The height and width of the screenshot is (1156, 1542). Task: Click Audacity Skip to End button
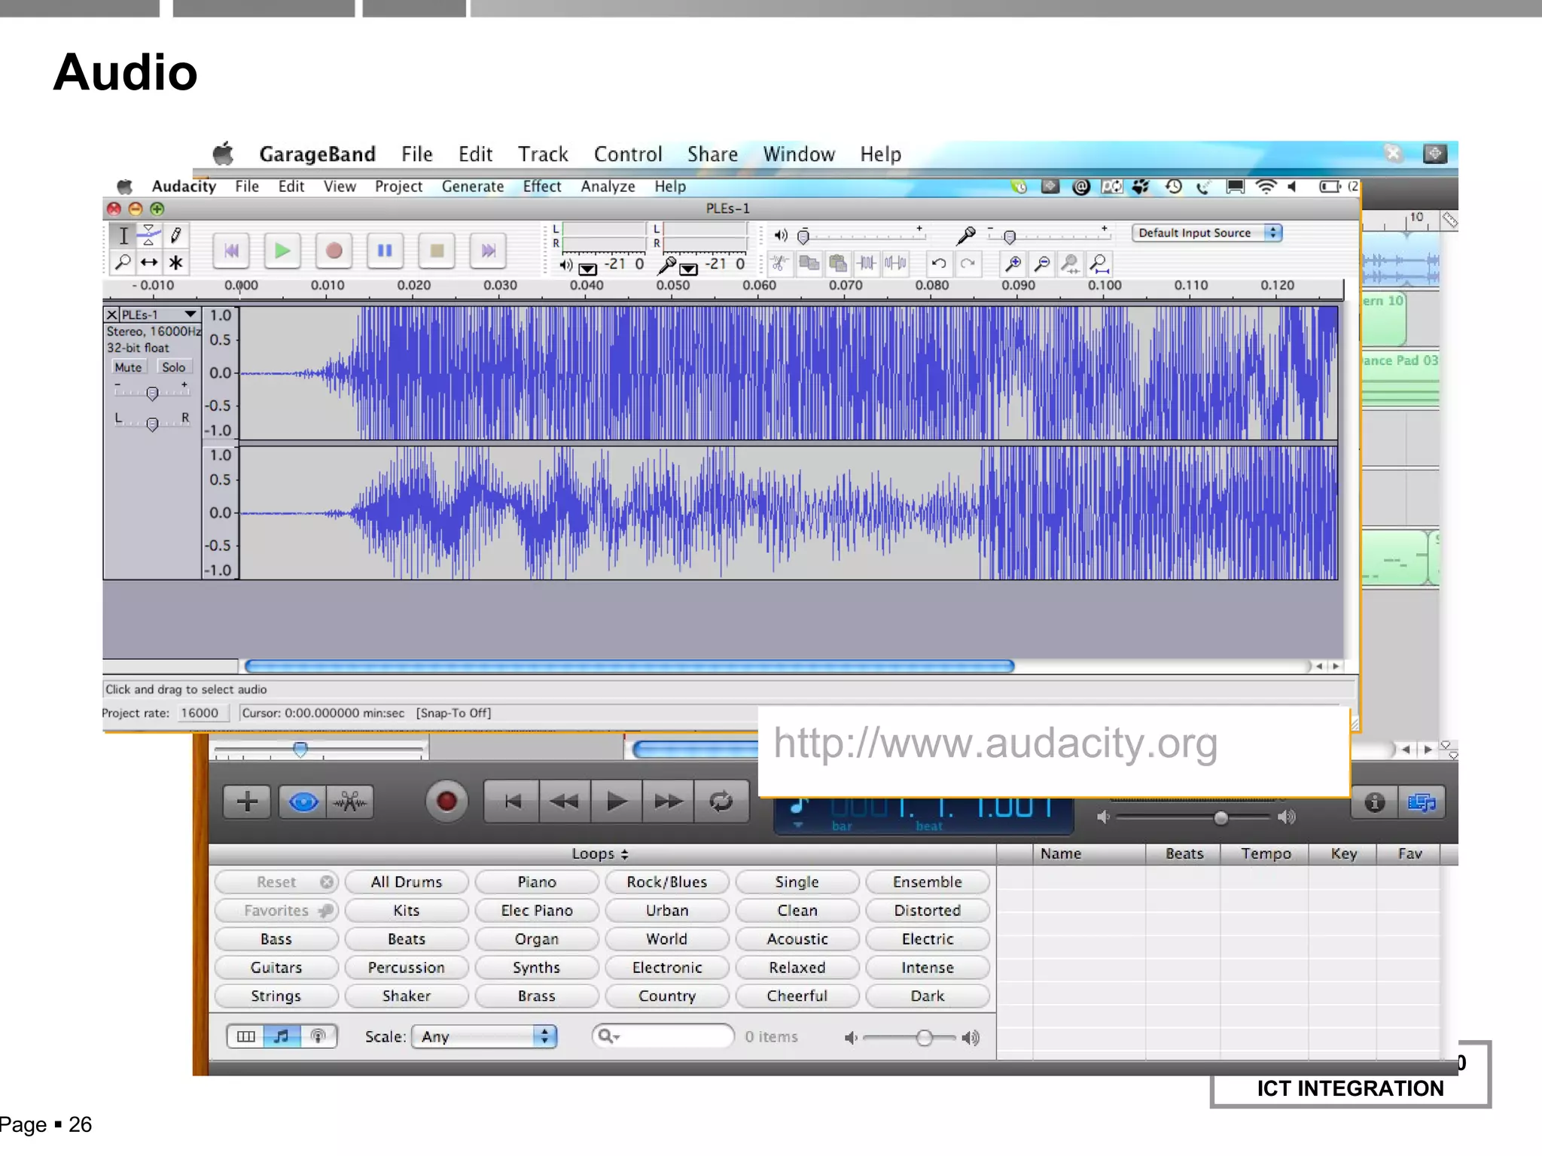coord(488,251)
